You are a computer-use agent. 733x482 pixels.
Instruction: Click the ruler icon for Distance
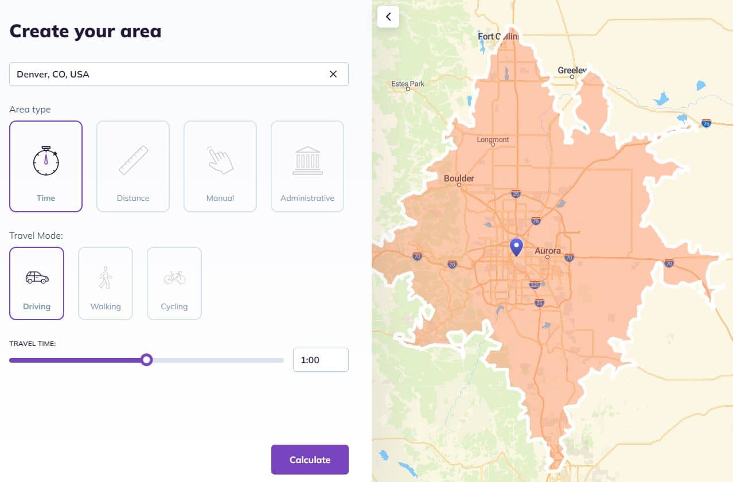point(133,161)
